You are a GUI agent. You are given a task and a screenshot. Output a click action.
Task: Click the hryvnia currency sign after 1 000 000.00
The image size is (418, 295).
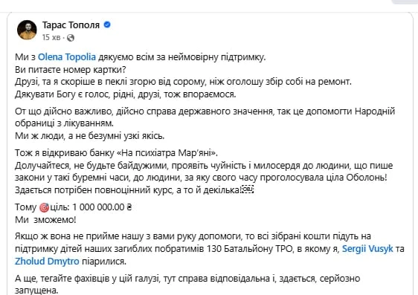pos(129,207)
